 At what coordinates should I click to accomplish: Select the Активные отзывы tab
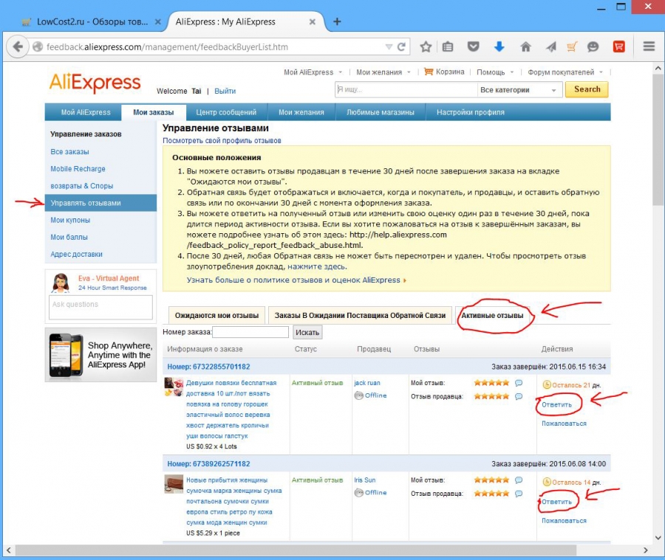[492, 316]
